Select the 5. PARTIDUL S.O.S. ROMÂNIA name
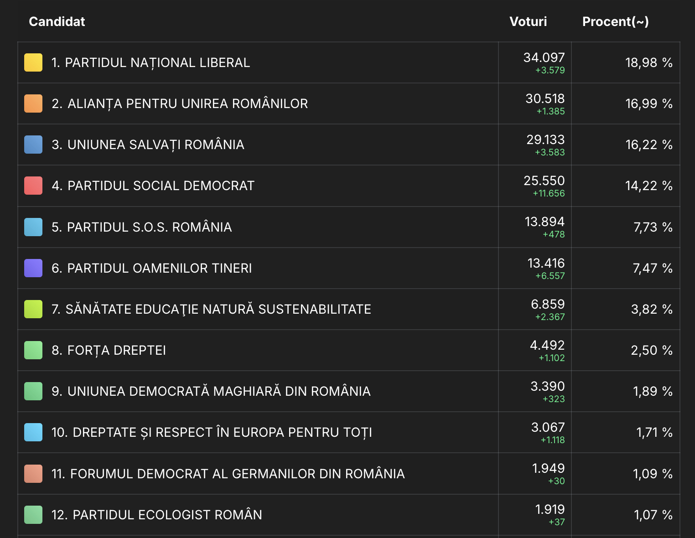The height and width of the screenshot is (538, 695). pyautogui.click(x=142, y=227)
